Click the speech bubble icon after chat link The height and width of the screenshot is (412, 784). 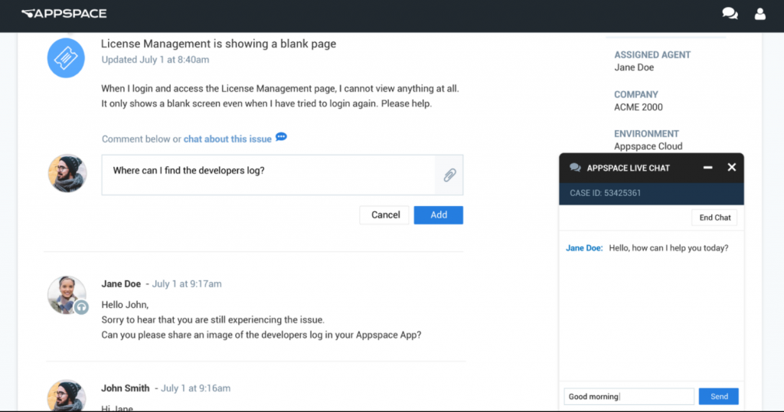(x=282, y=137)
